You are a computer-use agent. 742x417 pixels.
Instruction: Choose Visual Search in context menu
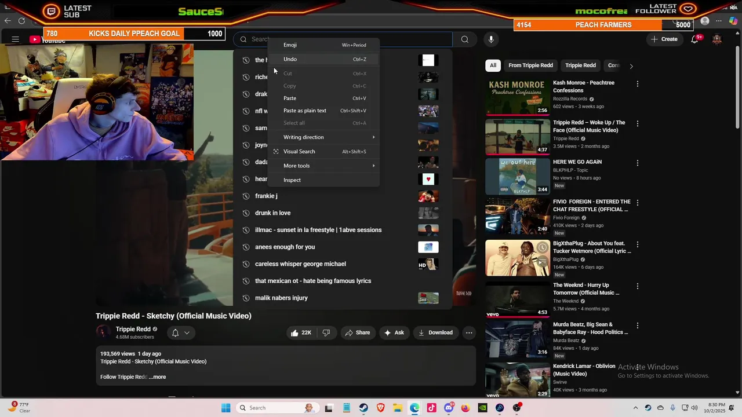click(324, 152)
